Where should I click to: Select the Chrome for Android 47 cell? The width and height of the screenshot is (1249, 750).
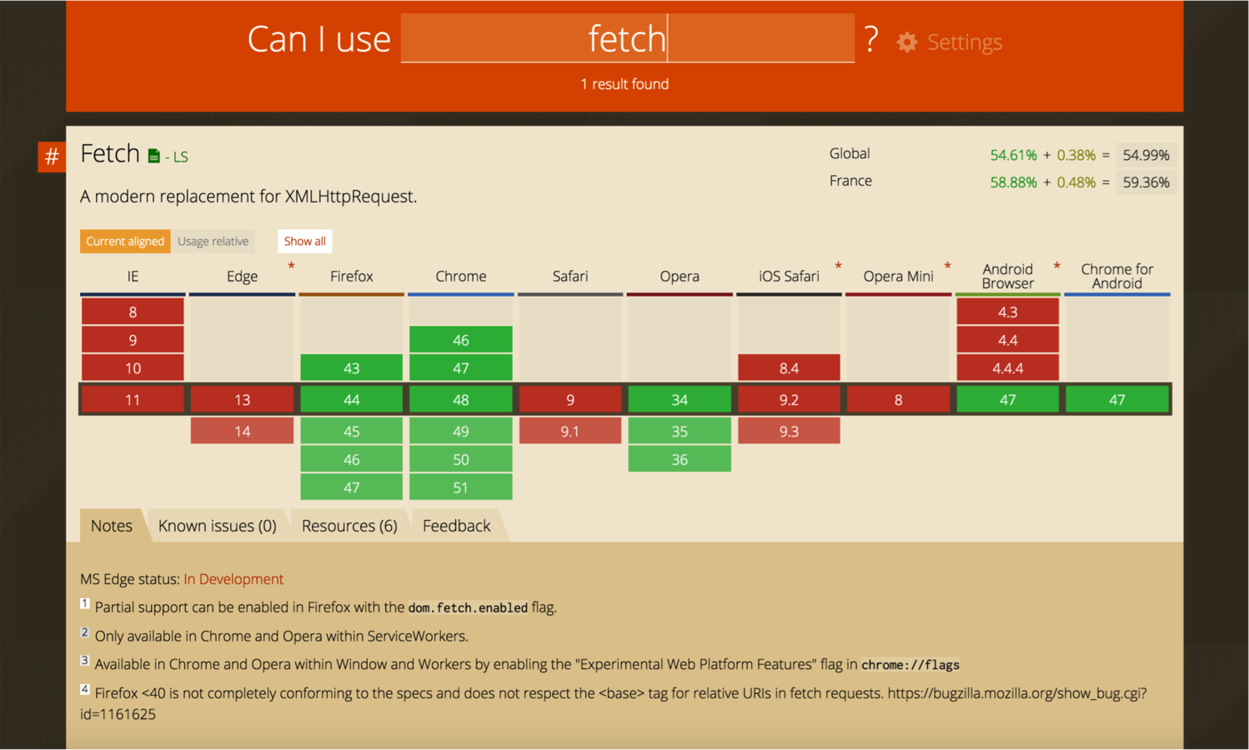click(1117, 400)
